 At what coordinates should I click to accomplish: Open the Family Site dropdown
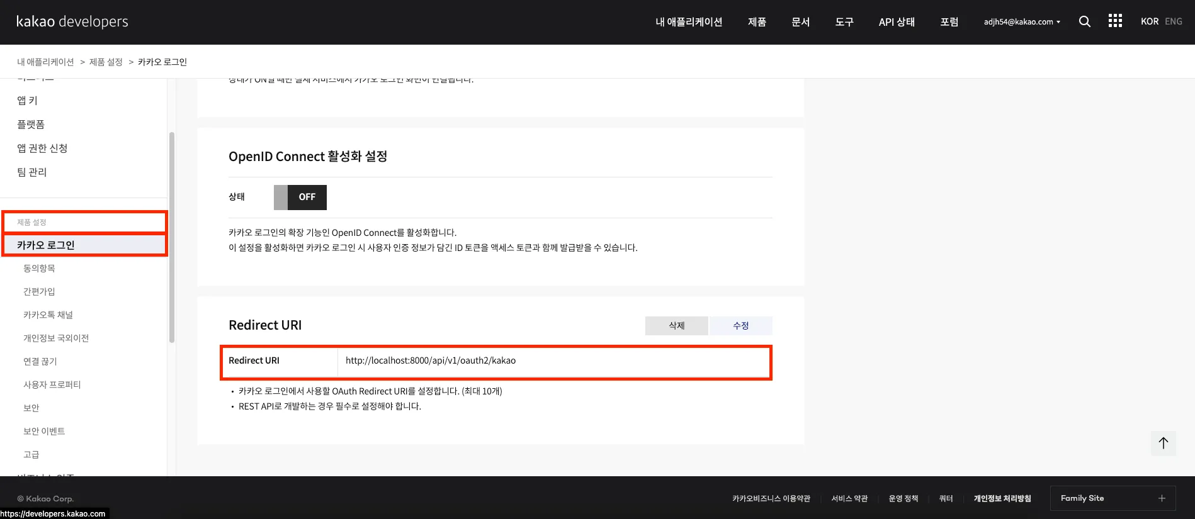1113,498
